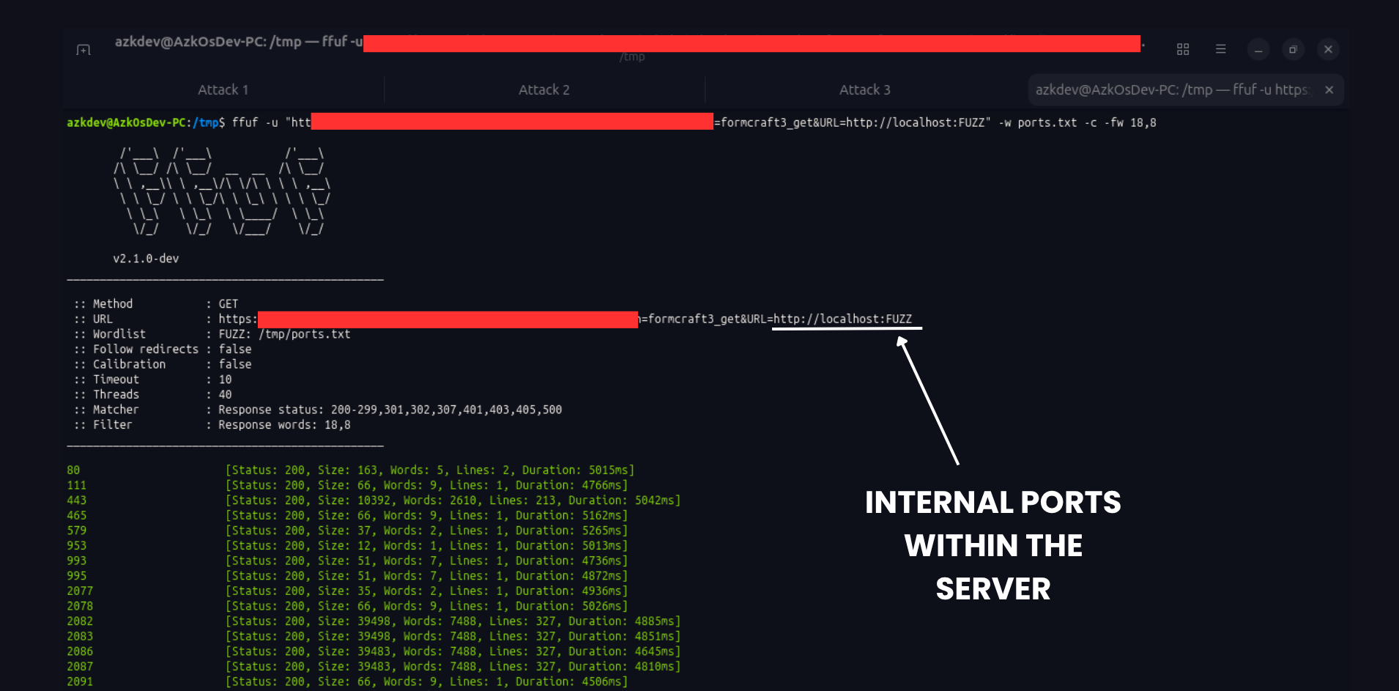Show the tab overview grid icon
The image size is (1399, 691).
[x=1183, y=49]
